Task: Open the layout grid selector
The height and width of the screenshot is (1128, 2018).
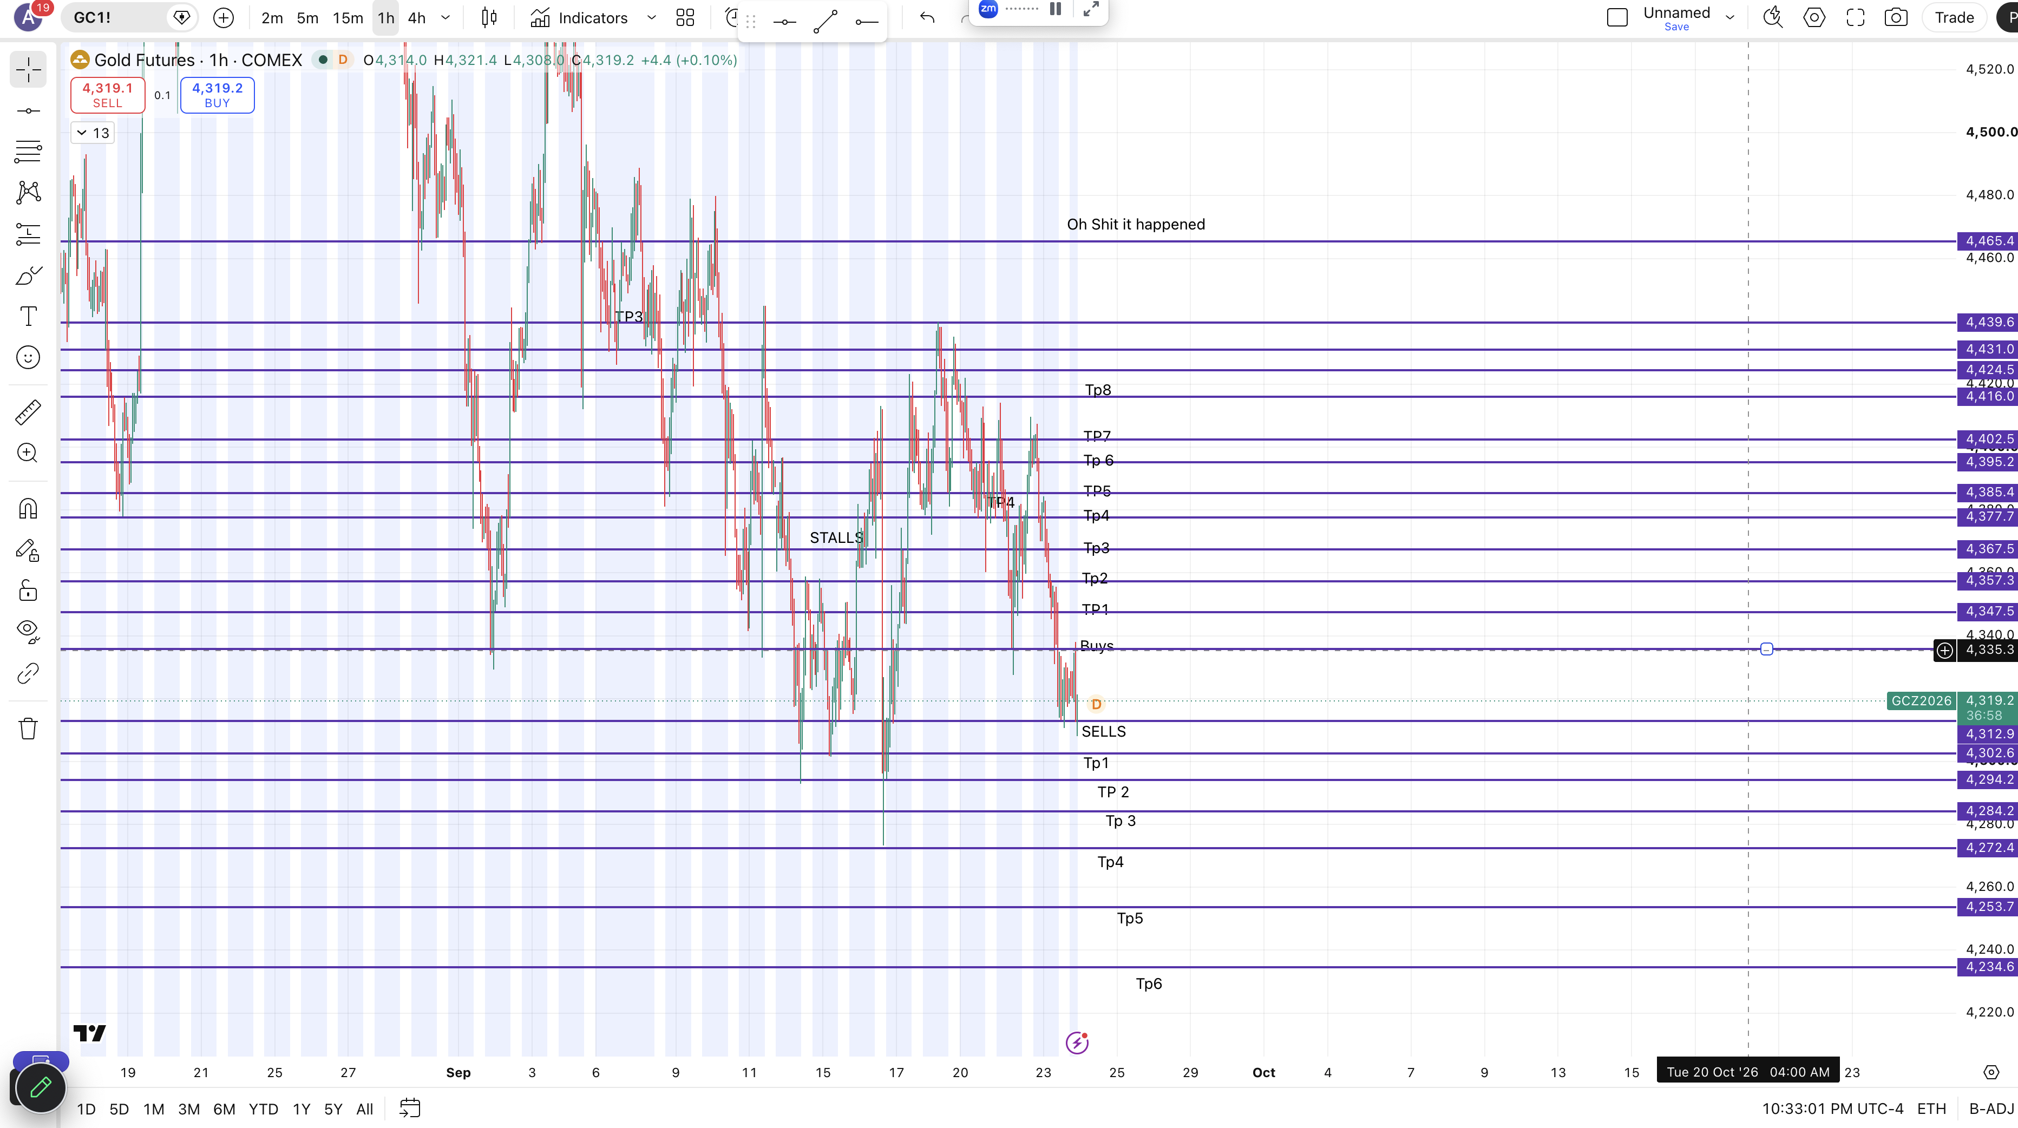Action: point(685,17)
